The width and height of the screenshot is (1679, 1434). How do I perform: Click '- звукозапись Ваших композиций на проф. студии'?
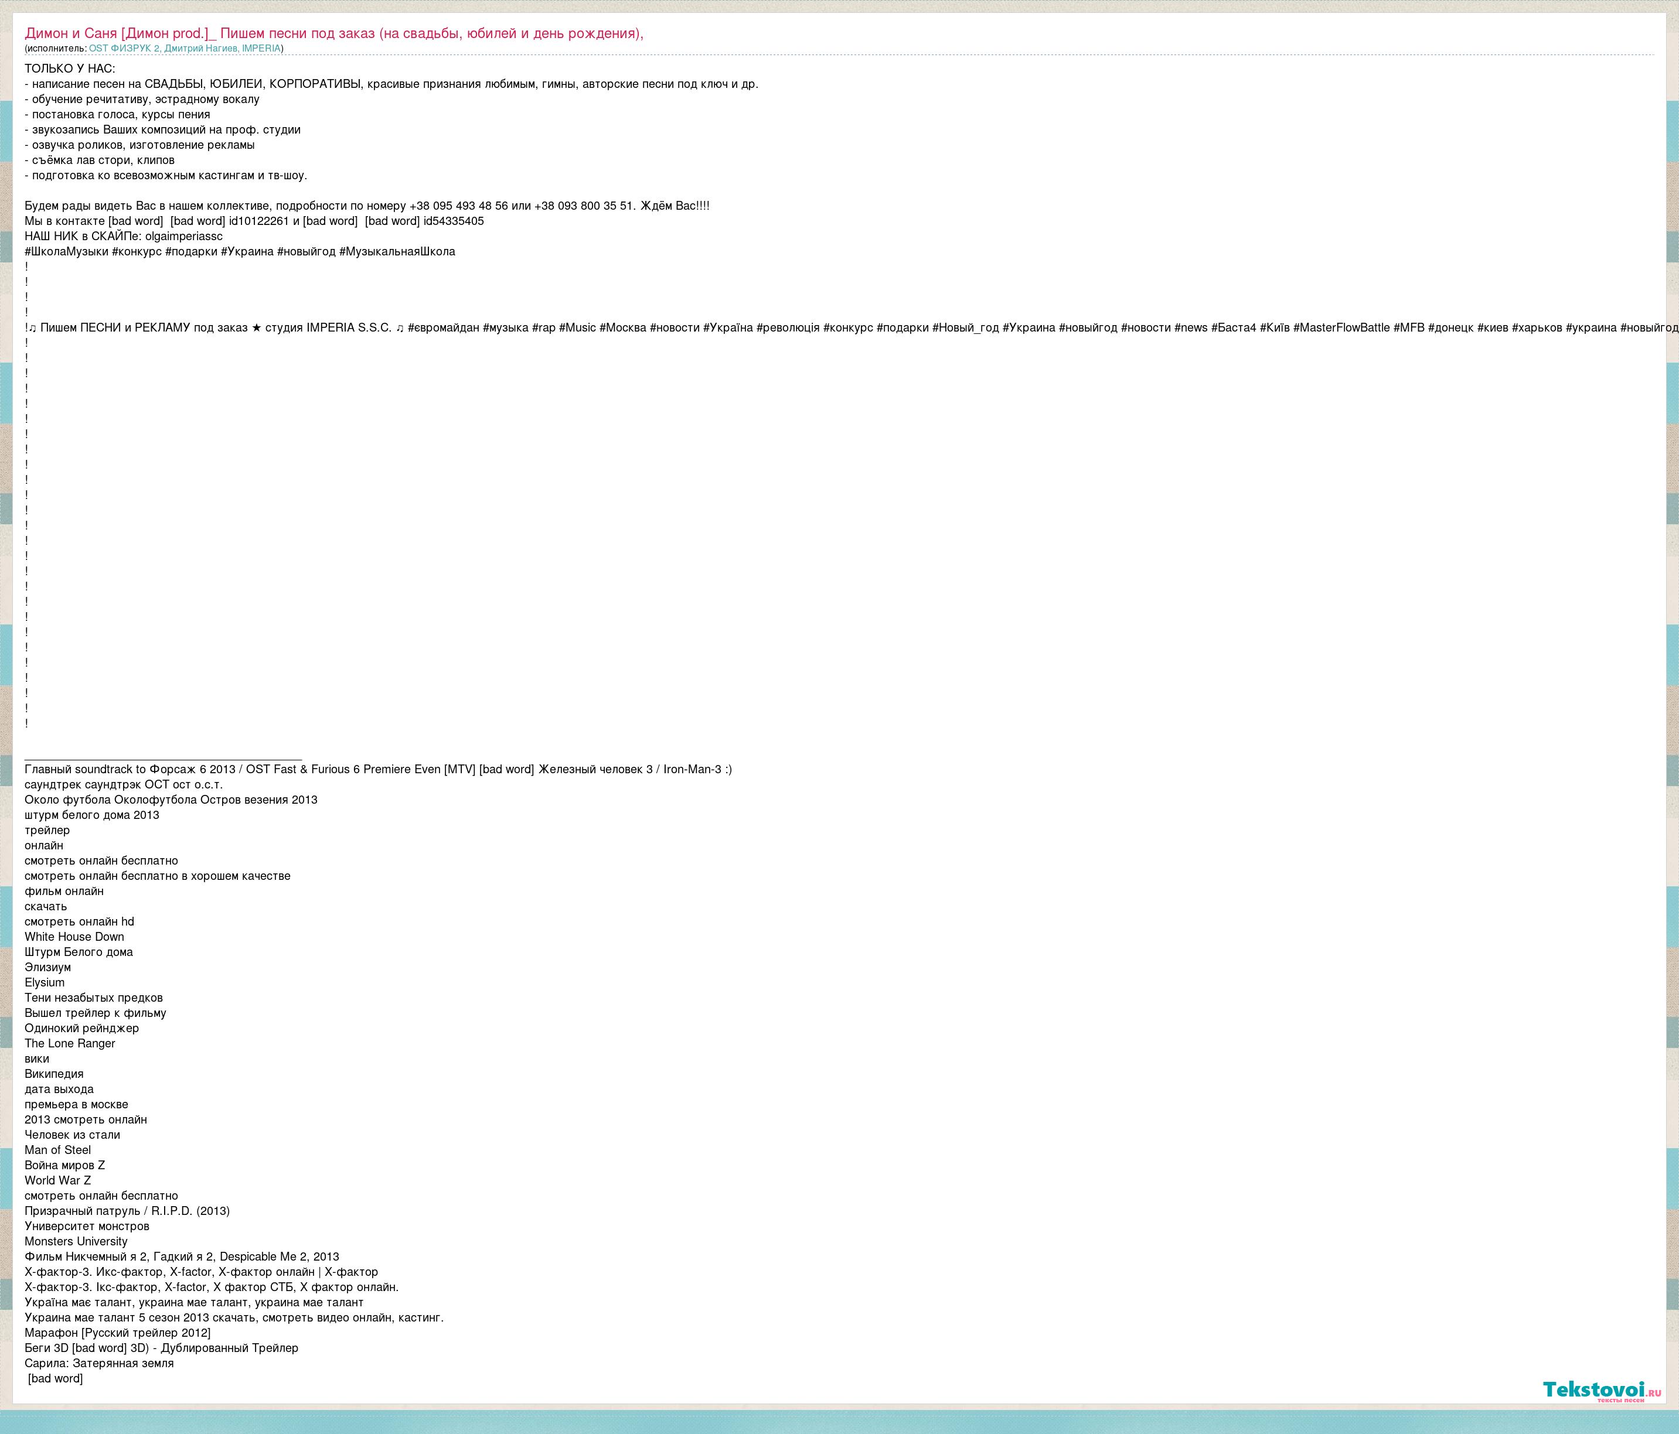pyautogui.click(x=162, y=129)
